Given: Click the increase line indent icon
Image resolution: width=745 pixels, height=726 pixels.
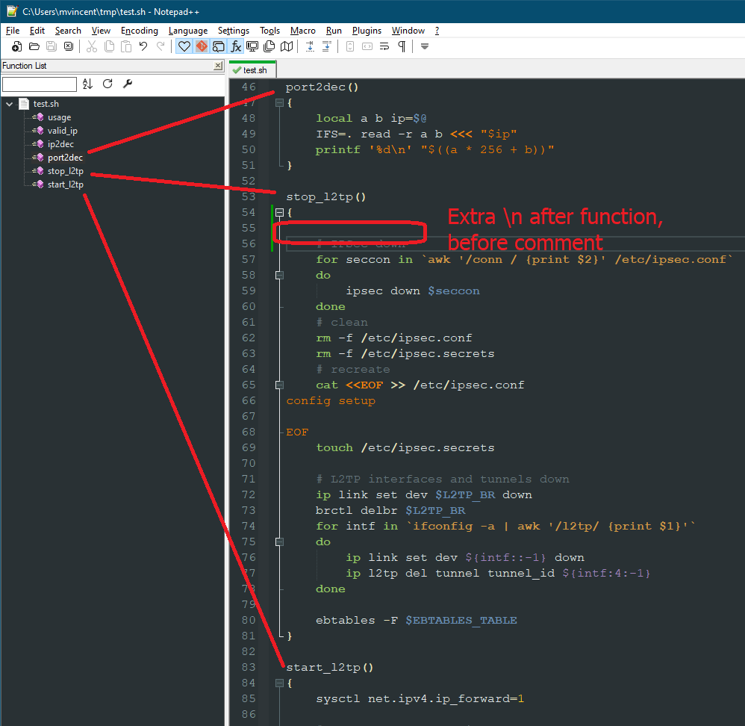Looking at the screenshot, I should coord(310,46).
